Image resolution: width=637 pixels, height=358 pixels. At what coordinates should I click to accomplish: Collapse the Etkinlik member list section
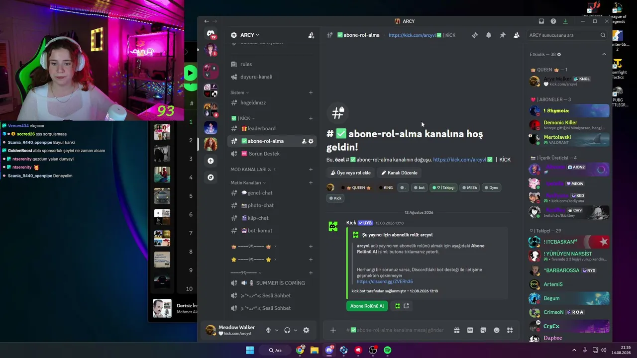click(x=604, y=54)
